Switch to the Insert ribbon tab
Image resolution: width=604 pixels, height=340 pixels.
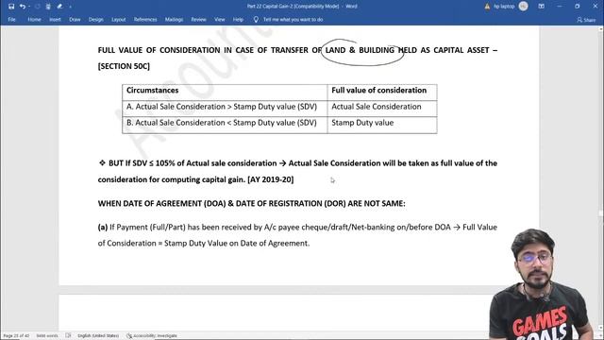pyautogui.click(x=55, y=19)
